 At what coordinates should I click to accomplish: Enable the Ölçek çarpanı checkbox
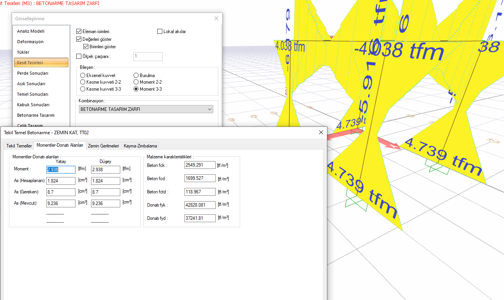point(79,56)
